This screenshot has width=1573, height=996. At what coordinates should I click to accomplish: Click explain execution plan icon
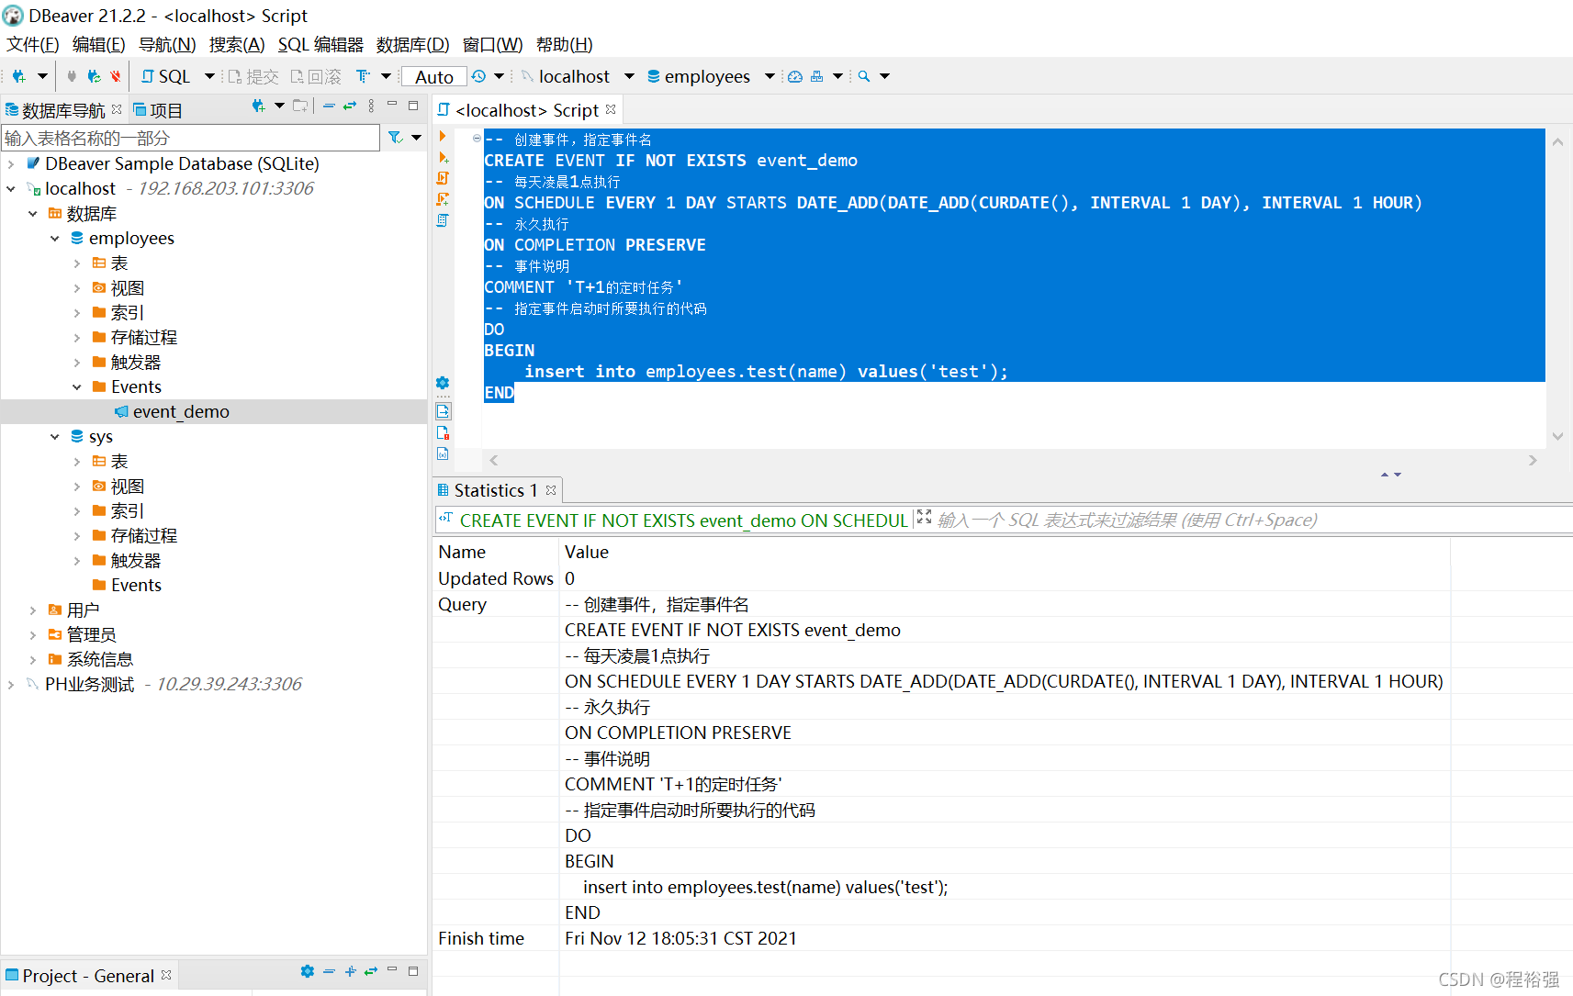point(443,220)
